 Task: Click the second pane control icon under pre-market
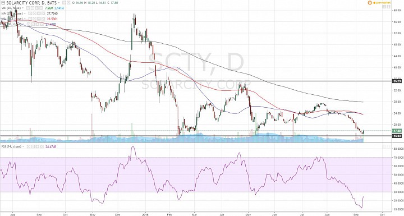(388, 7)
